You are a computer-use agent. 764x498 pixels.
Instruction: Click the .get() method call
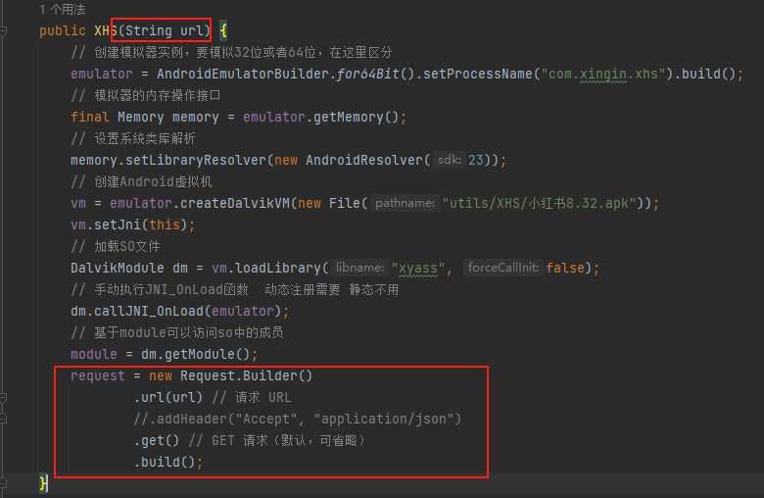click(157, 440)
